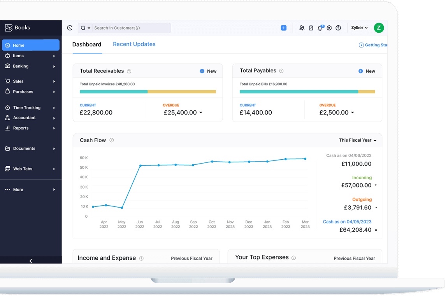Expand the overdue receivables £25,400.00 dropdown
This screenshot has height=296, width=446.
(x=201, y=113)
